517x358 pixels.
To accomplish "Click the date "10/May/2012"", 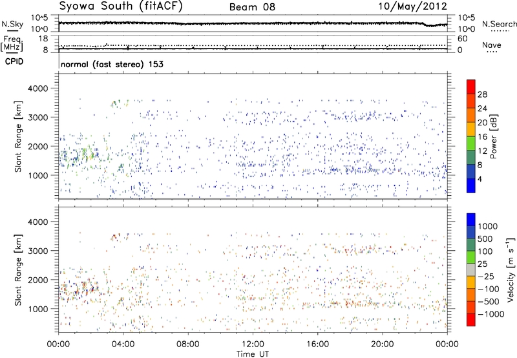I will [412, 6].
